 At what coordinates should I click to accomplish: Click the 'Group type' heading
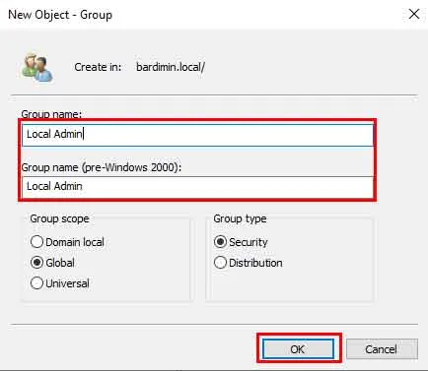240,218
